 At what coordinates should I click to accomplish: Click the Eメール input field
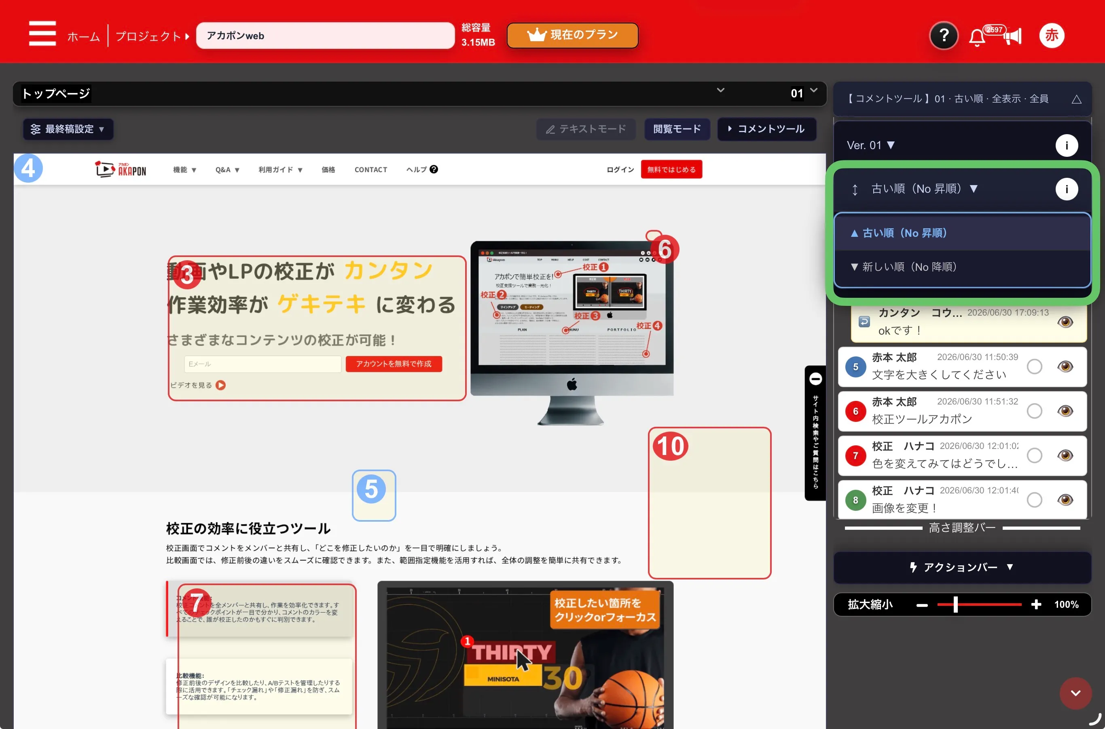point(263,364)
